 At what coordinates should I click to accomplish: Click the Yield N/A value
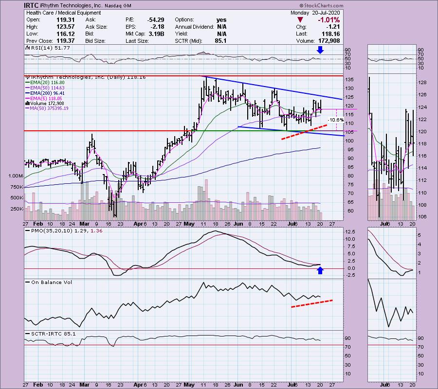(x=221, y=34)
